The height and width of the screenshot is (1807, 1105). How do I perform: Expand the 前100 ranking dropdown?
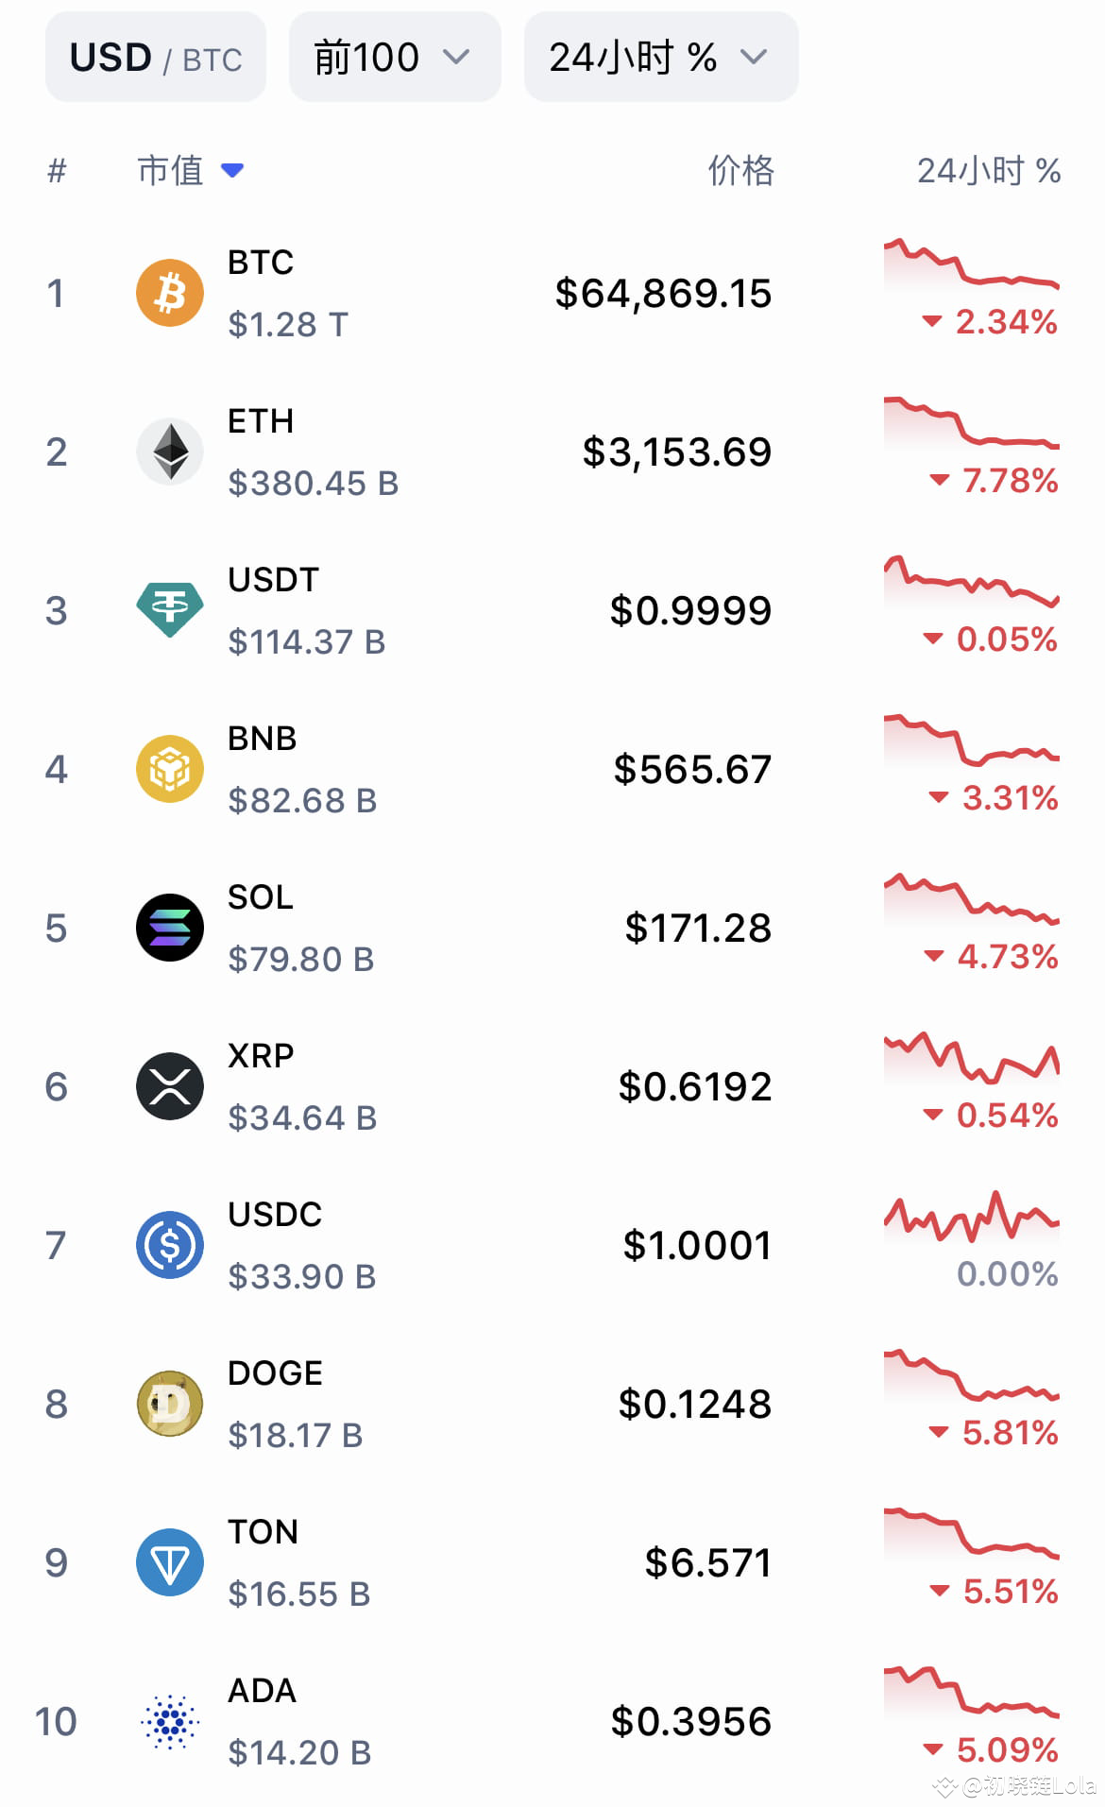tap(394, 58)
